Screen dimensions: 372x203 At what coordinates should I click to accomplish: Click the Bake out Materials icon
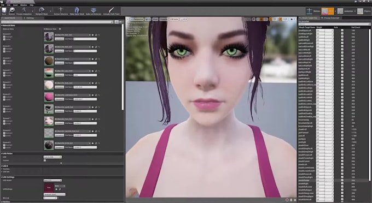coord(94,11)
